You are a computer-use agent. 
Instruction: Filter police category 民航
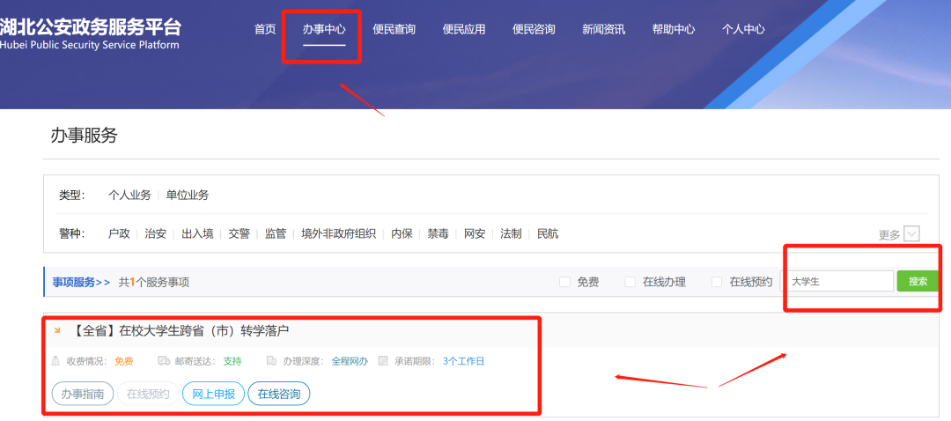click(x=548, y=233)
